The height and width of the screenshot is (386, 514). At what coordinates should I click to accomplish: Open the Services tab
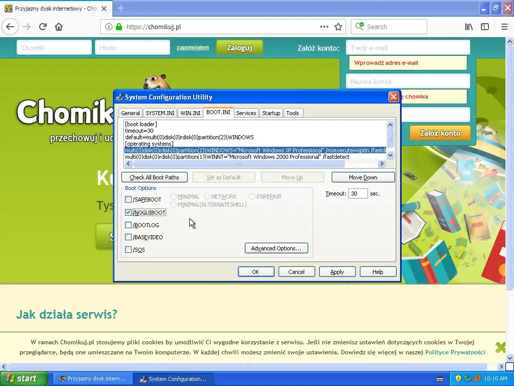pyautogui.click(x=246, y=113)
